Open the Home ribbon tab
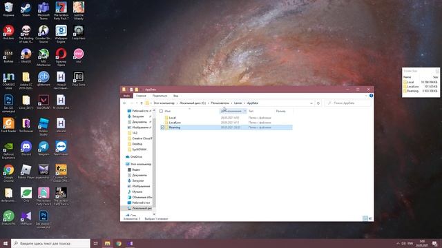 [141, 96]
